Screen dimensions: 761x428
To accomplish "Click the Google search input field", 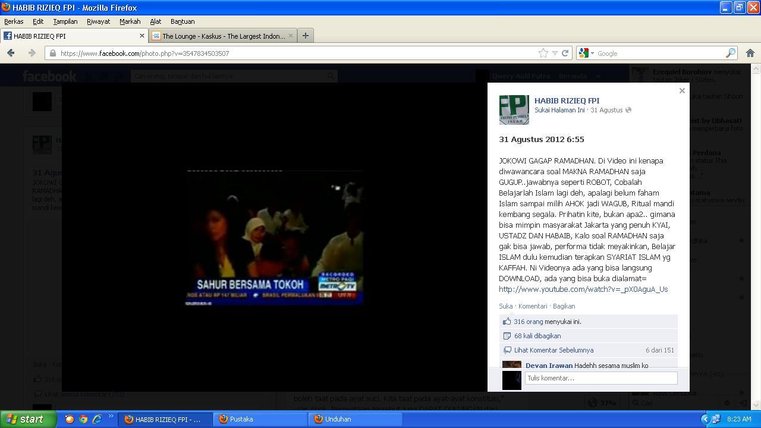I will click(660, 53).
